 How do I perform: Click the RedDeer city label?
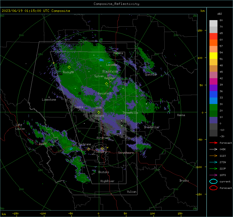(x=110, y=78)
